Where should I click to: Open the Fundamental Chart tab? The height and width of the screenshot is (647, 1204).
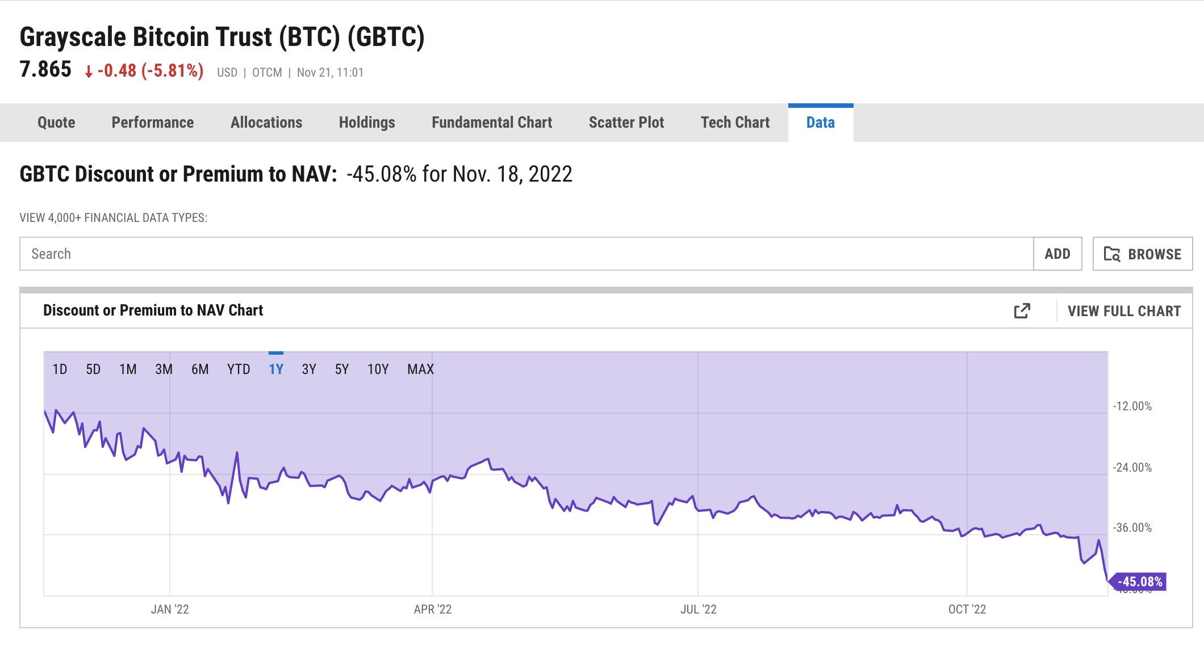coord(492,123)
